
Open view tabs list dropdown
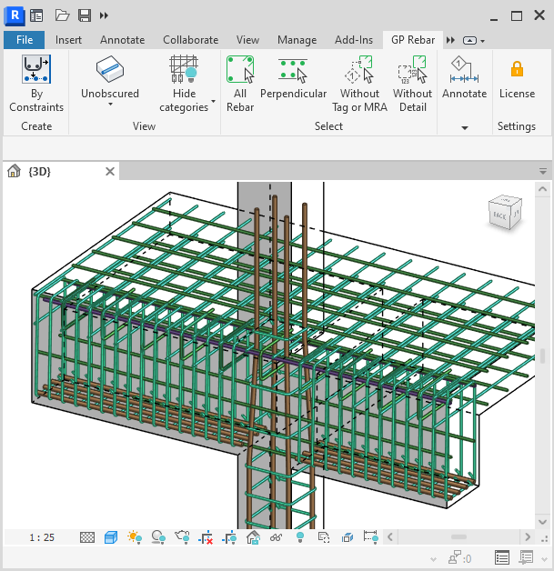tap(543, 171)
